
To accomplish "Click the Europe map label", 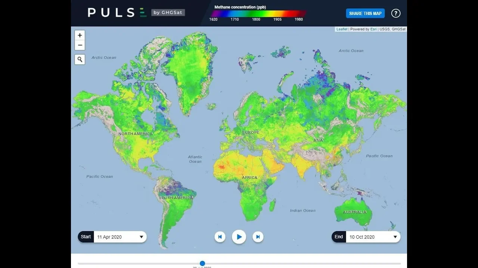I will pyautogui.click(x=251, y=133).
